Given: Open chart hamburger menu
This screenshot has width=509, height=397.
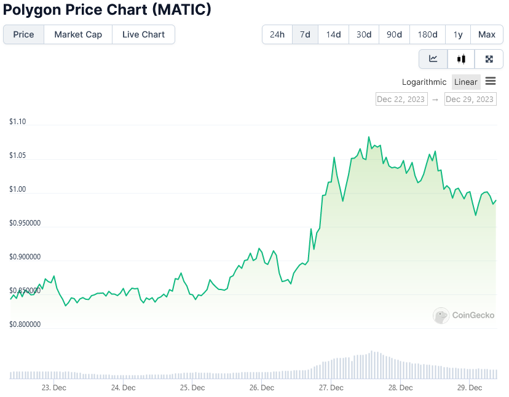Looking at the screenshot, I should [x=491, y=81].
